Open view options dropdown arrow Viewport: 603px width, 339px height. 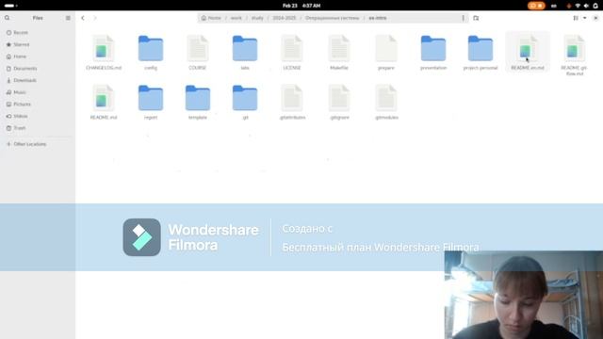584,18
